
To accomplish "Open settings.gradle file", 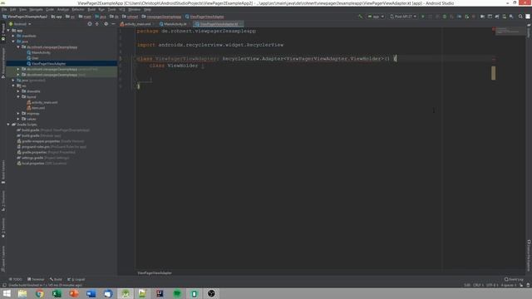I will pyautogui.click(x=43, y=158).
